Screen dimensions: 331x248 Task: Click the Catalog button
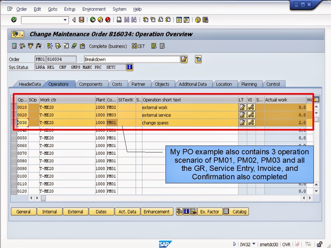236,211
